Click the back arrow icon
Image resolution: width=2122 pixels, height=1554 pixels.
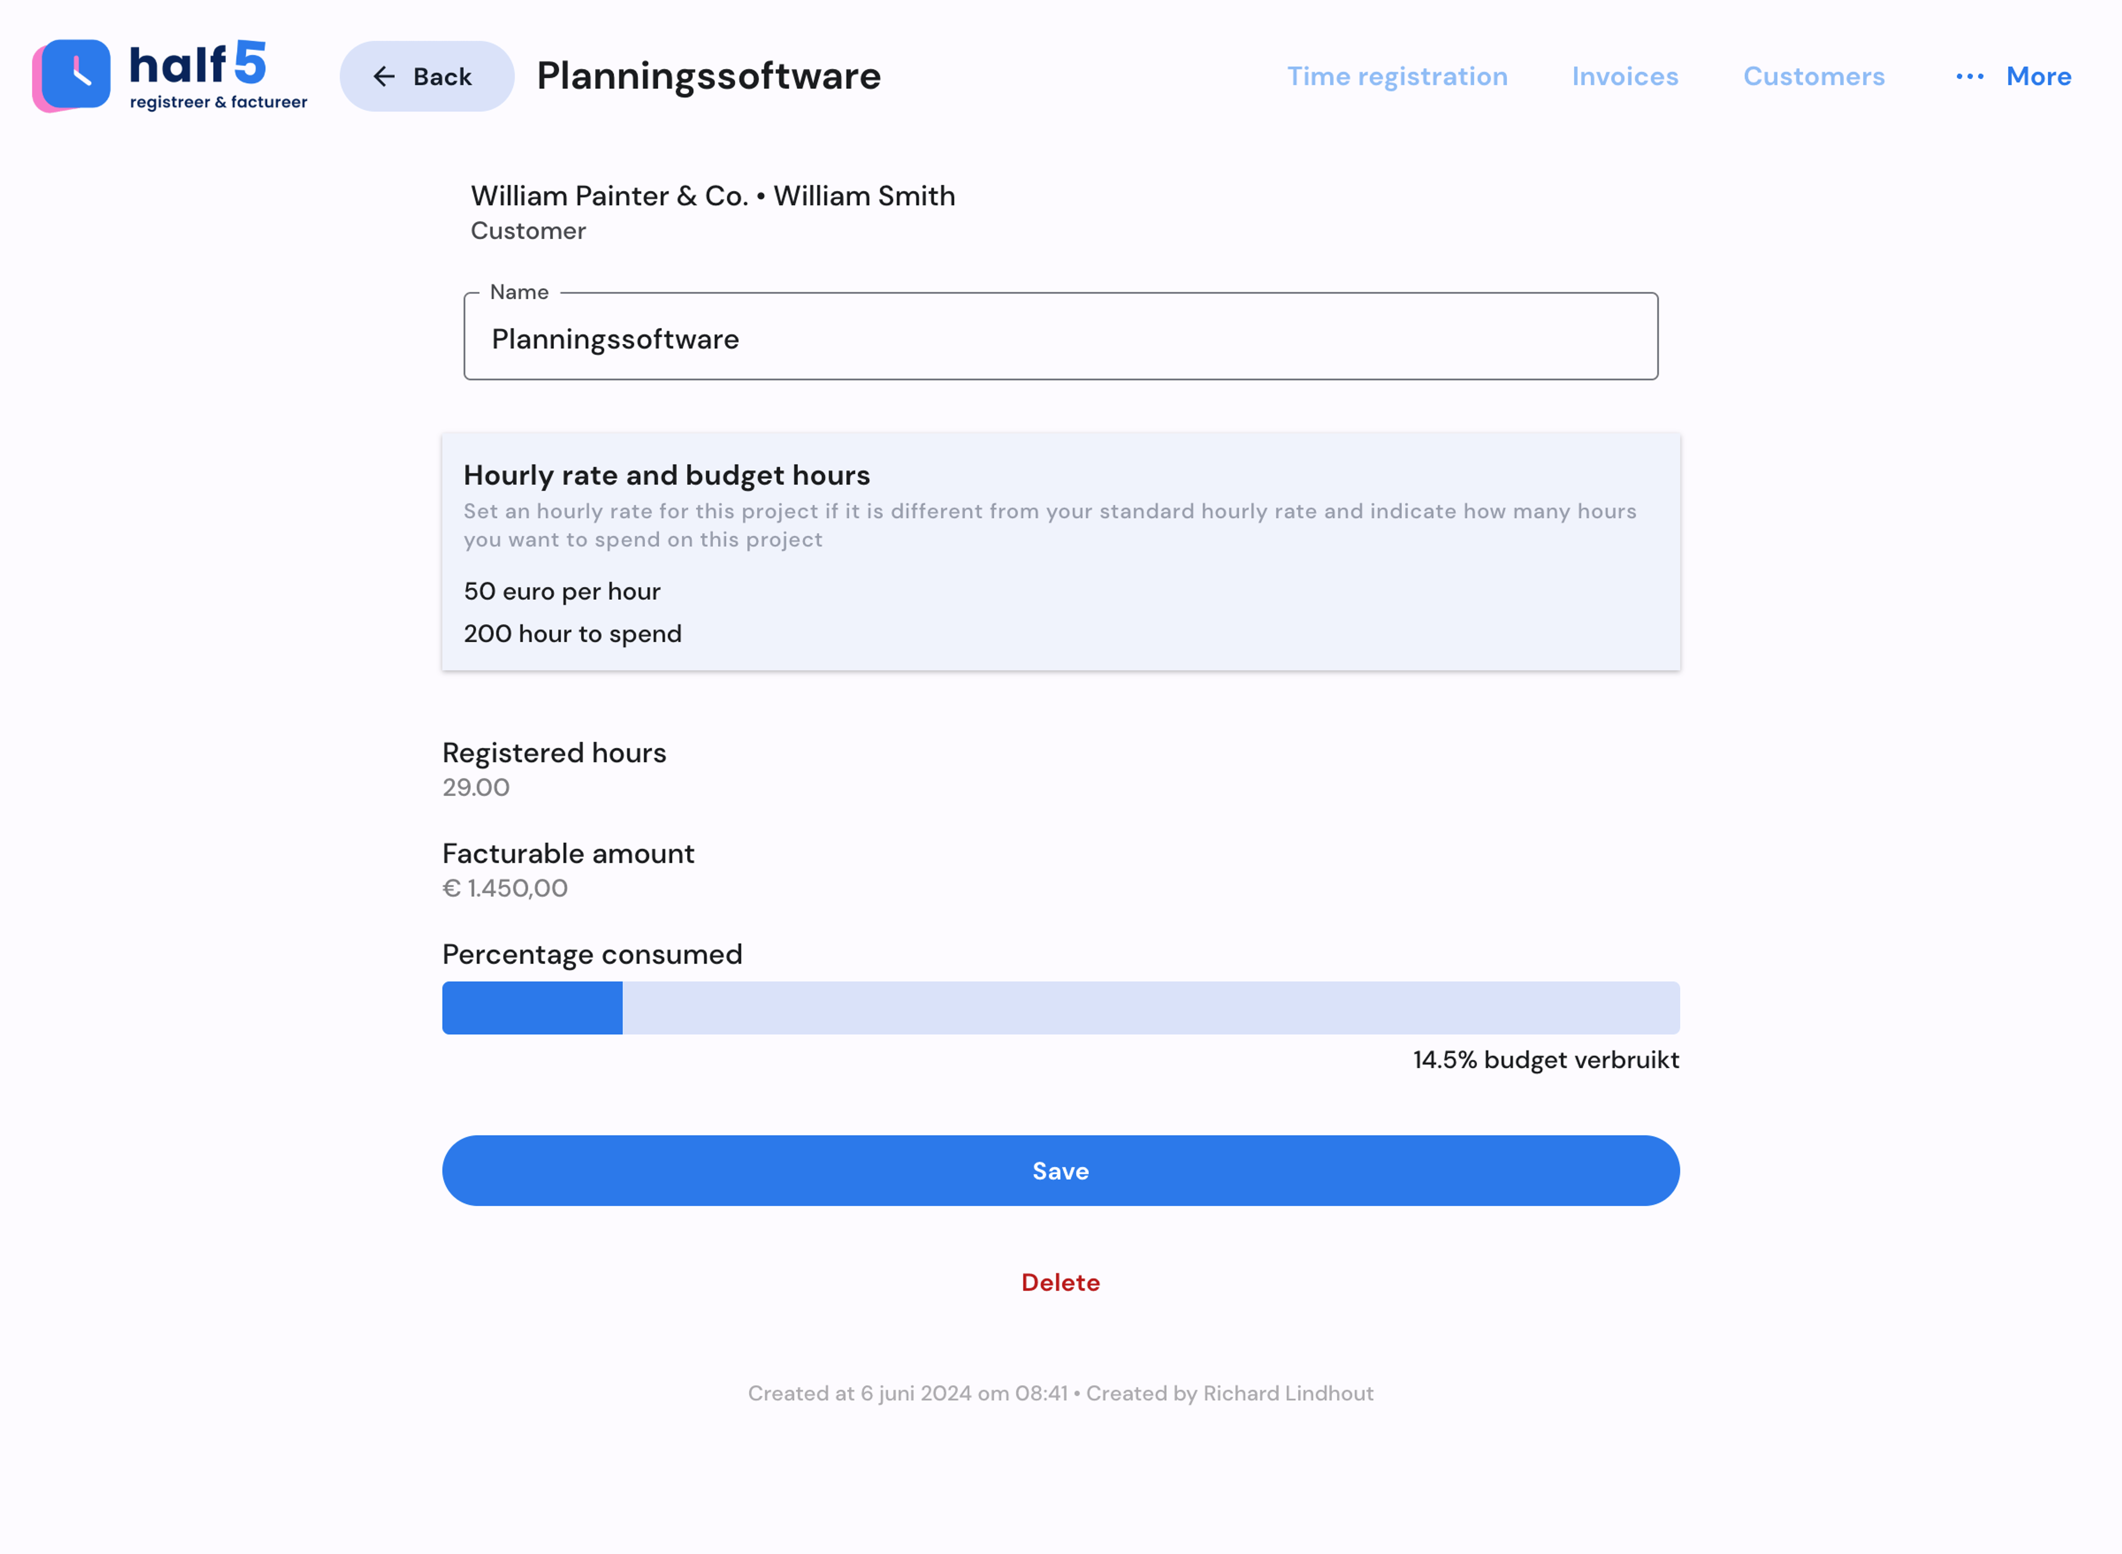[x=383, y=75]
